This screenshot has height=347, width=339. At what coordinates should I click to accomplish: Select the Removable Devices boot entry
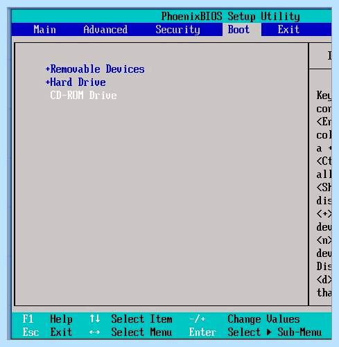click(97, 69)
